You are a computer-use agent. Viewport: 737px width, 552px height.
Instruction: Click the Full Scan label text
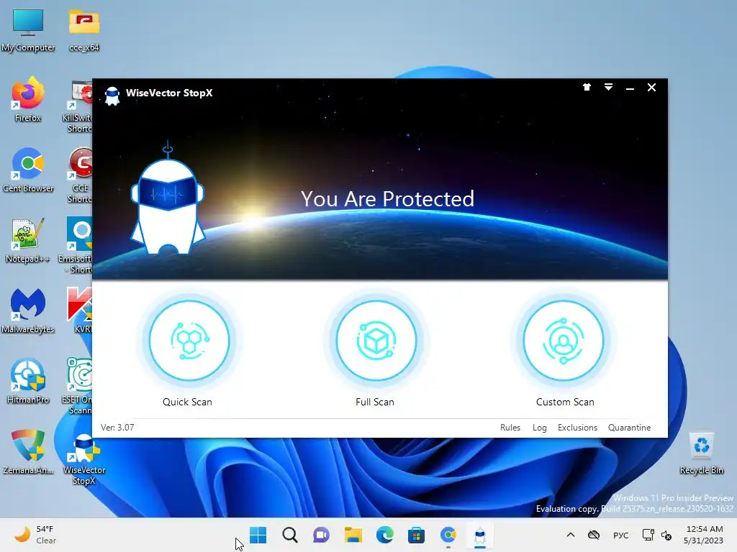374,402
